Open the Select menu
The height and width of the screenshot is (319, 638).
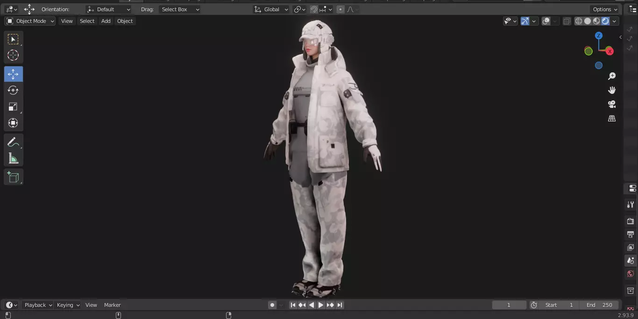[x=87, y=21]
